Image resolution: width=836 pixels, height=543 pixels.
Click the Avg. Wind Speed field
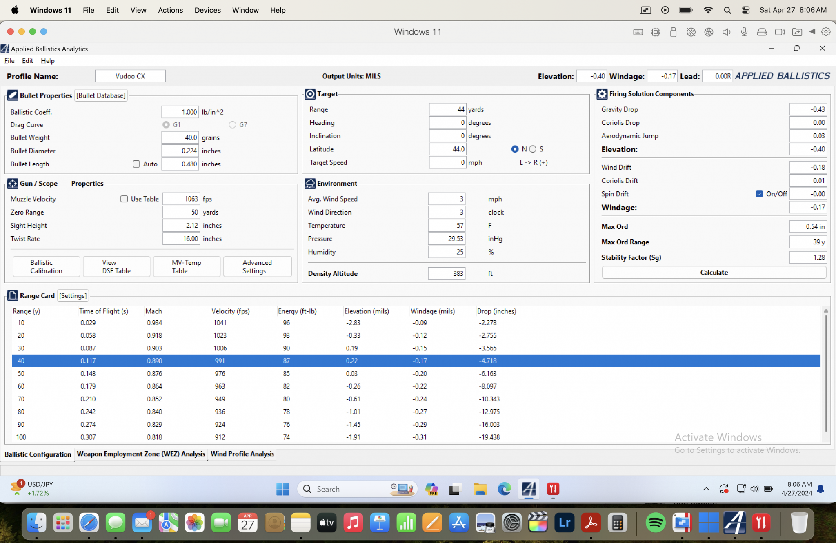click(447, 199)
